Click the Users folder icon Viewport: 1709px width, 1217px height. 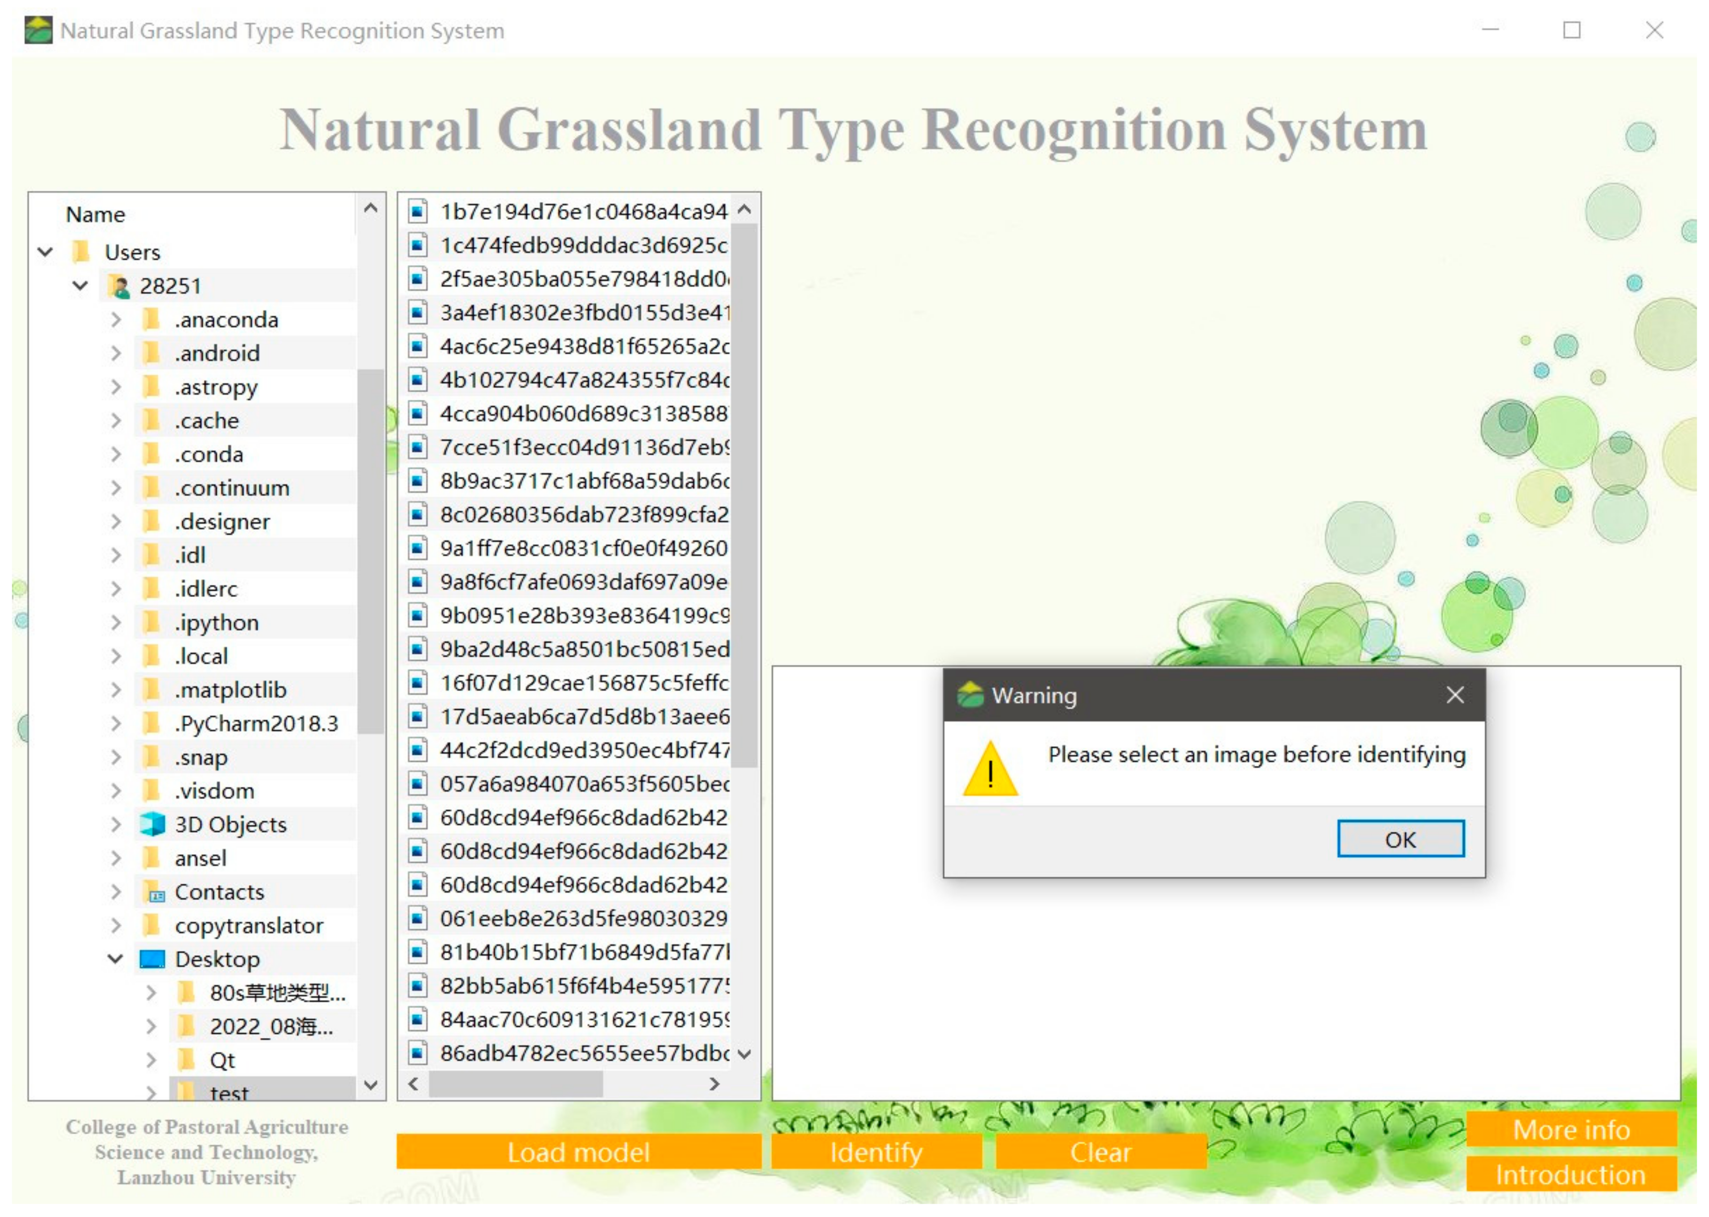(81, 252)
